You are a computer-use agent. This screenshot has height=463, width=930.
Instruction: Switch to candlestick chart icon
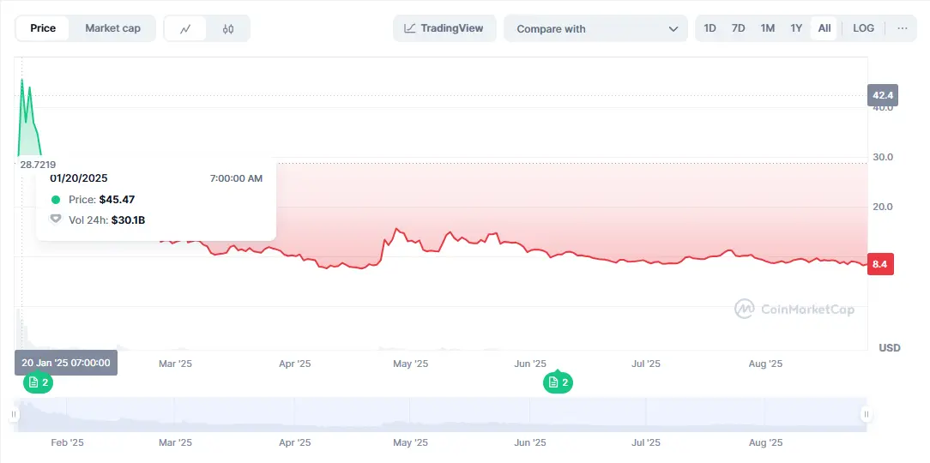pos(228,28)
